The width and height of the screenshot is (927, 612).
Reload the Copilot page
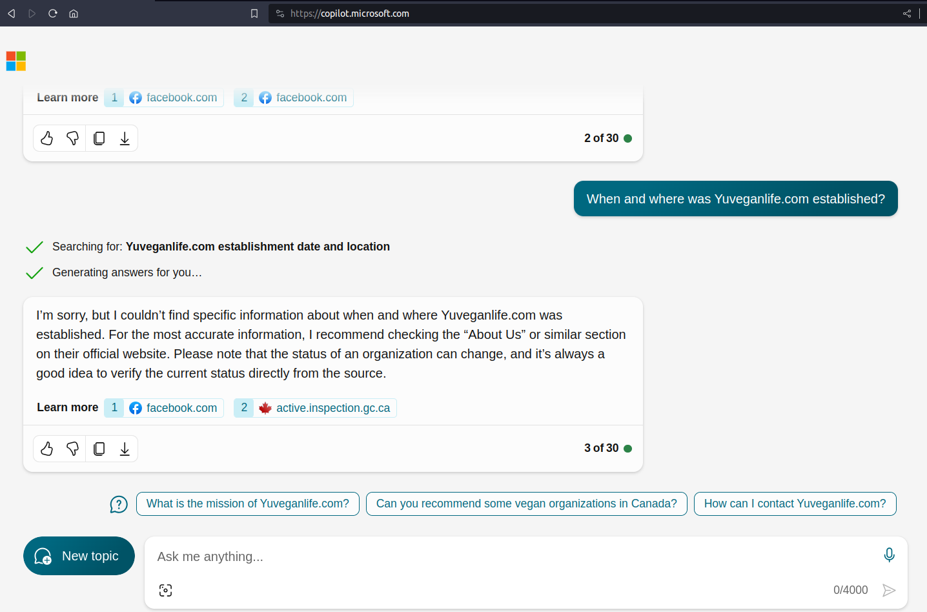point(53,14)
